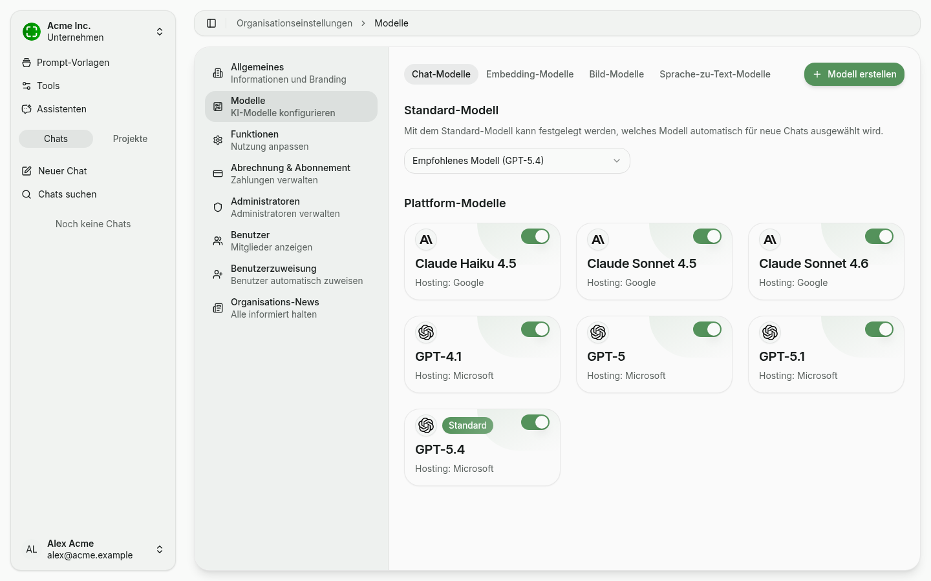Click alex@acme.example email text
The height and width of the screenshot is (581, 931).
pyautogui.click(x=90, y=555)
